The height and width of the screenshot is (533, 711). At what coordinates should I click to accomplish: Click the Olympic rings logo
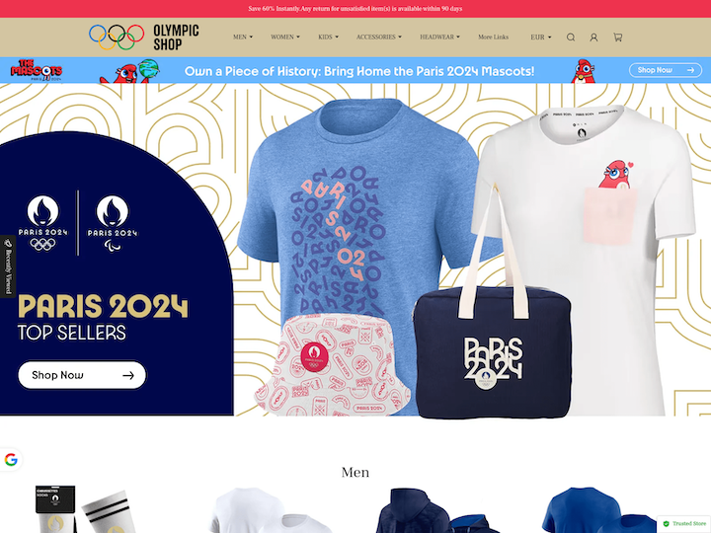pos(117,38)
